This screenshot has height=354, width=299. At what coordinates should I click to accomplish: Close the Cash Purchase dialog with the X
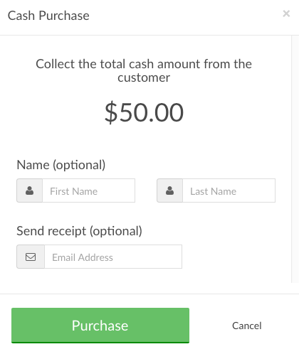[x=286, y=14]
